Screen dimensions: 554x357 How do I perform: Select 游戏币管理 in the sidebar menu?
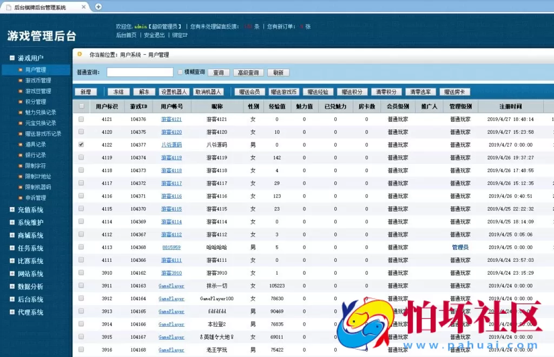[x=38, y=80]
